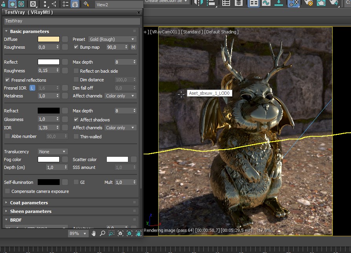This screenshot has height=253, width=351.
Task: Click the bump map M button
Action: [133, 47]
